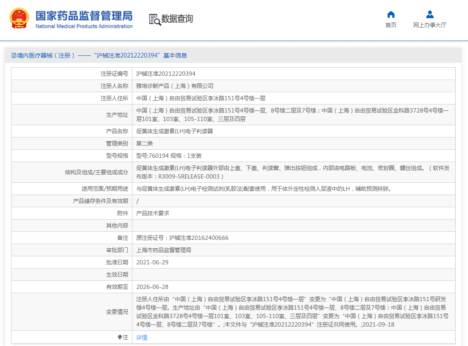Click the registrant name 雅培诊断产品（上海）有限公司
468x346 pixels.
pos(175,86)
